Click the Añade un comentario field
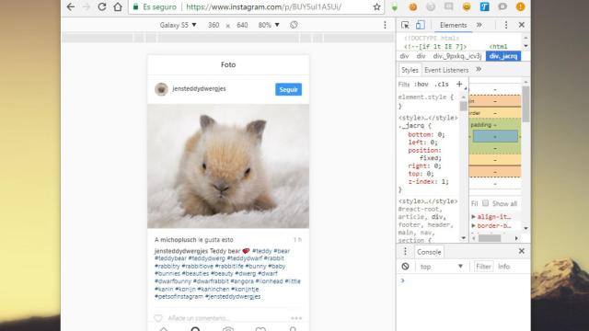The height and width of the screenshot is (331, 589). tap(199, 318)
